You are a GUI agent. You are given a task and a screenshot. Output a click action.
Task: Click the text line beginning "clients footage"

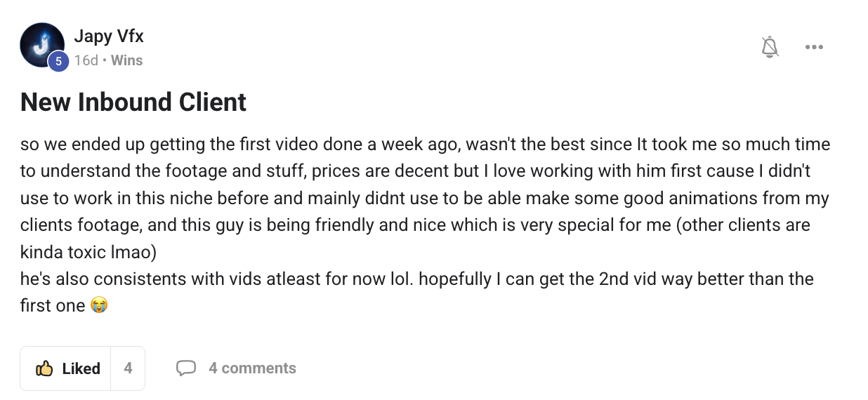tap(414, 225)
